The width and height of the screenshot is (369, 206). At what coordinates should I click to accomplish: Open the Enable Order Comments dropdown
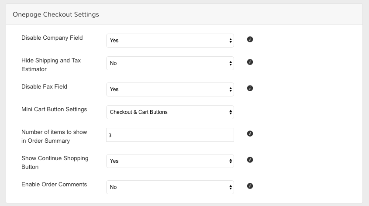170,187
